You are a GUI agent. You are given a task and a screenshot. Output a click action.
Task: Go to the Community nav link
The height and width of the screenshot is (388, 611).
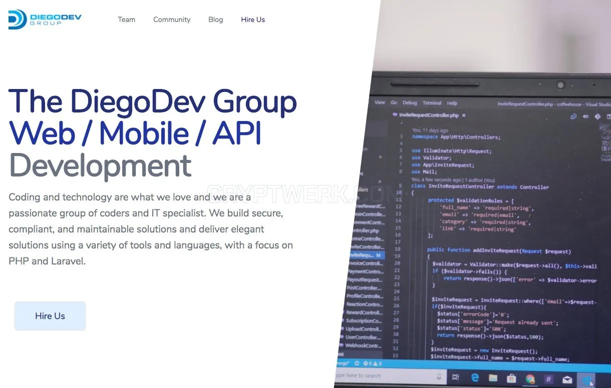click(x=172, y=19)
